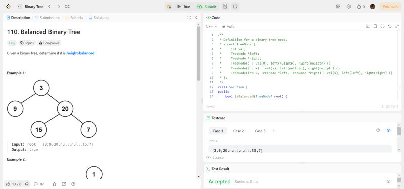
Task: Switch to the Editorial tab
Action: [x=74, y=18]
